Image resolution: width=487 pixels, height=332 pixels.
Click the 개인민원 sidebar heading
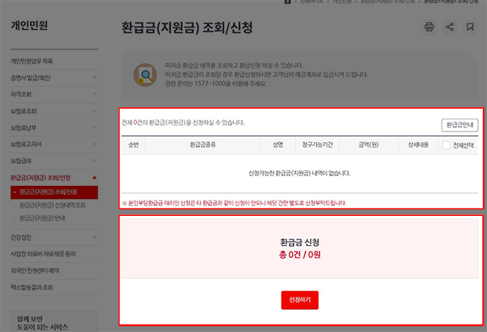point(29,25)
